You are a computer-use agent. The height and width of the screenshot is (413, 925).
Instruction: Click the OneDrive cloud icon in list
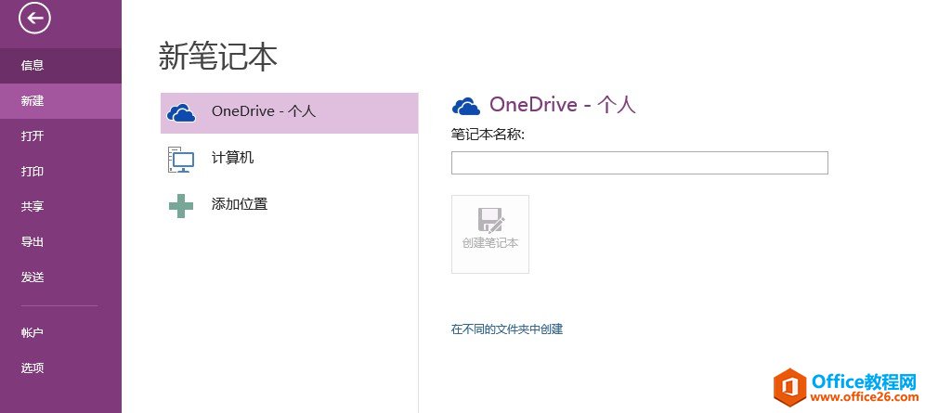pos(181,113)
